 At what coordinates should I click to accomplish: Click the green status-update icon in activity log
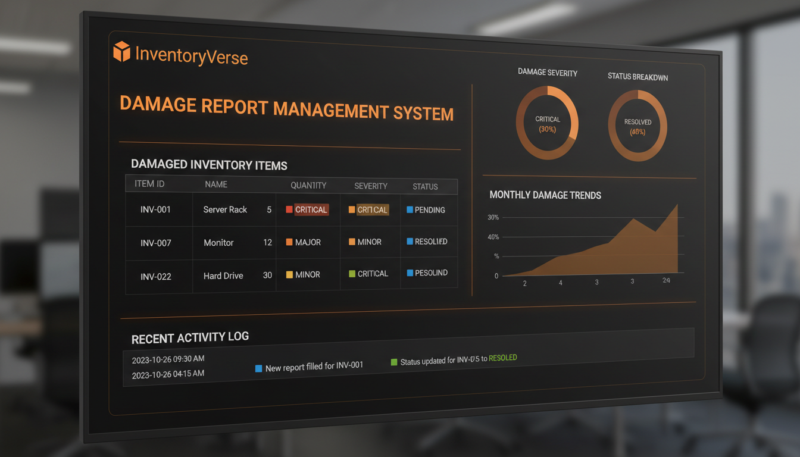coord(395,361)
